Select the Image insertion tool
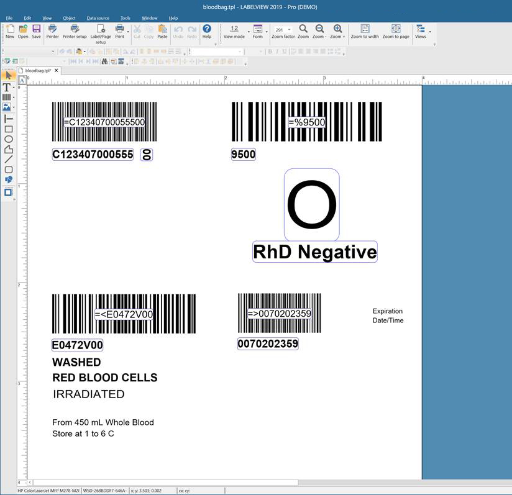 tap(9, 106)
